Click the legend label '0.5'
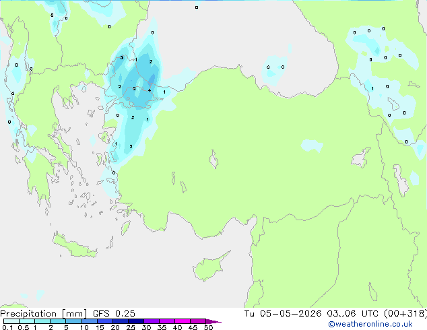 24,327
